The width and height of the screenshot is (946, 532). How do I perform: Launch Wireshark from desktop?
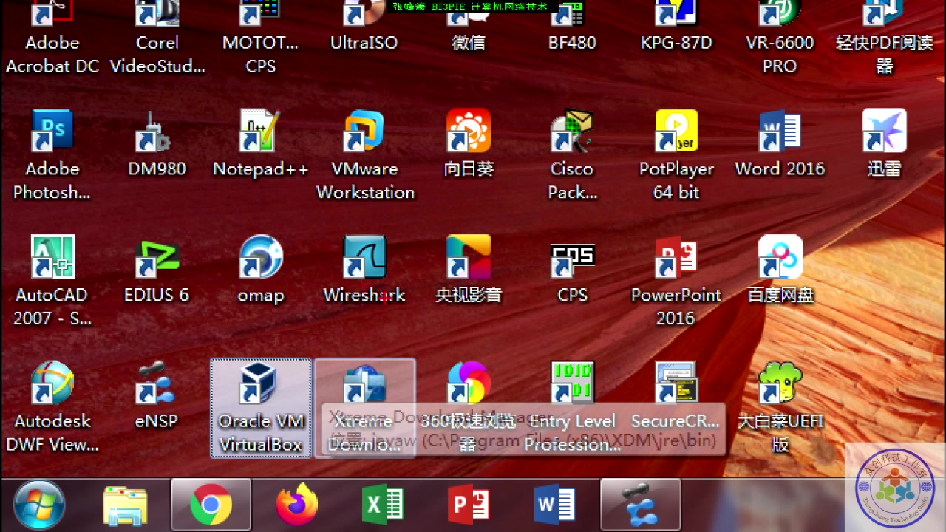coord(365,270)
